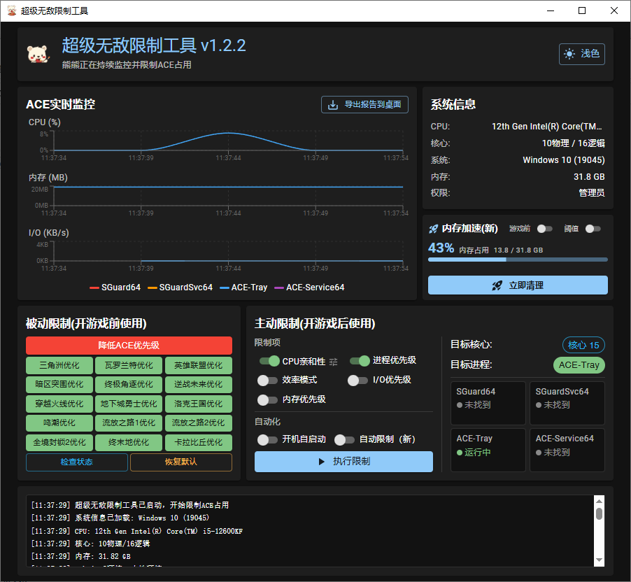Disable the 进程优先级 toggle
The height and width of the screenshot is (582, 631).
(x=360, y=361)
